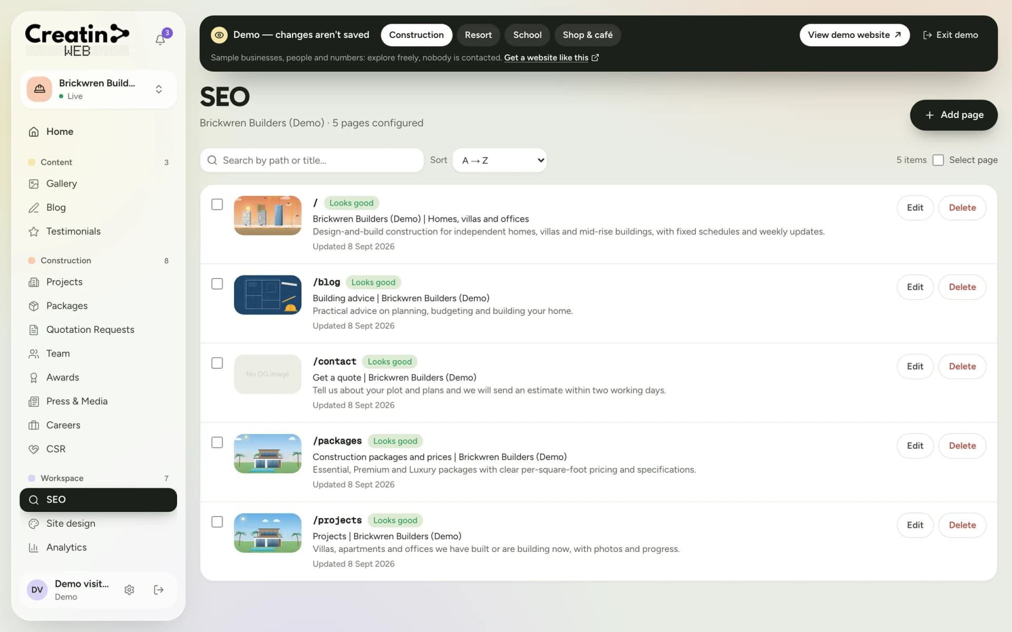This screenshot has height=632, width=1012.
Task: Collapse the Construction sidebar section
Action: (98, 261)
